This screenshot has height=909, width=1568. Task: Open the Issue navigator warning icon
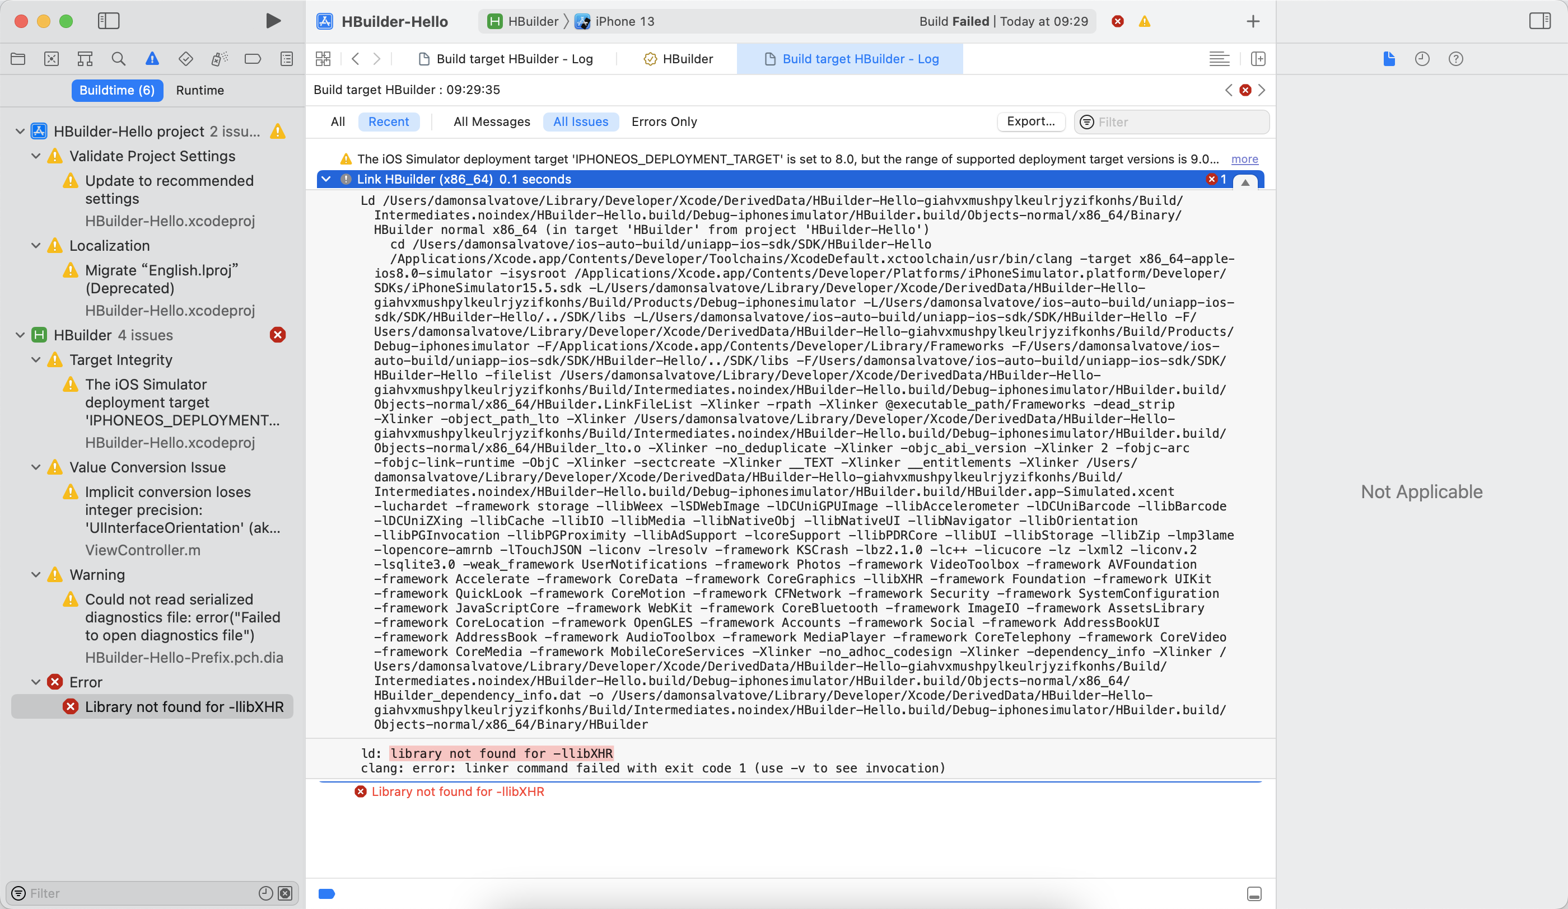pos(152,59)
